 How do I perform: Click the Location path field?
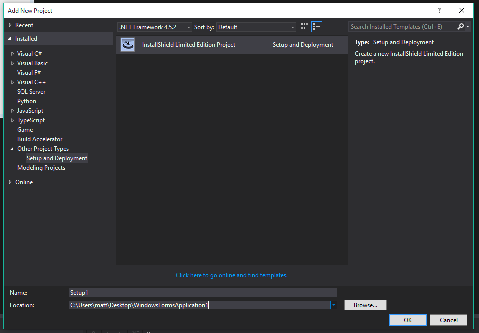coord(199,305)
